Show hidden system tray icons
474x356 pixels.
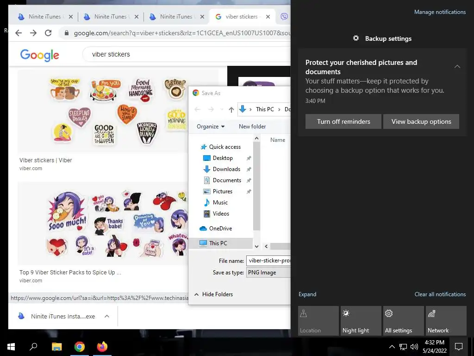click(x=392, y=347)
